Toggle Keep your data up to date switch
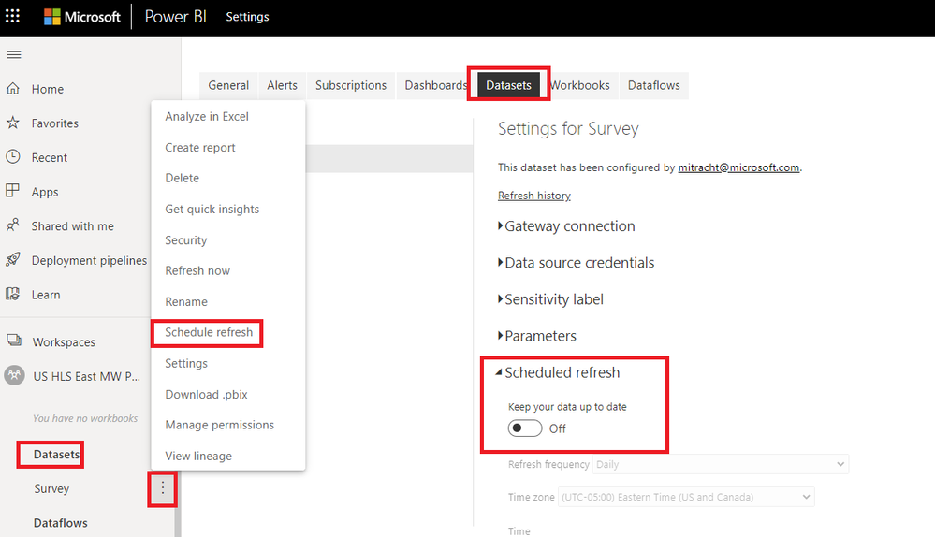Screen dimensions: 935x537 tap(525, 428)
